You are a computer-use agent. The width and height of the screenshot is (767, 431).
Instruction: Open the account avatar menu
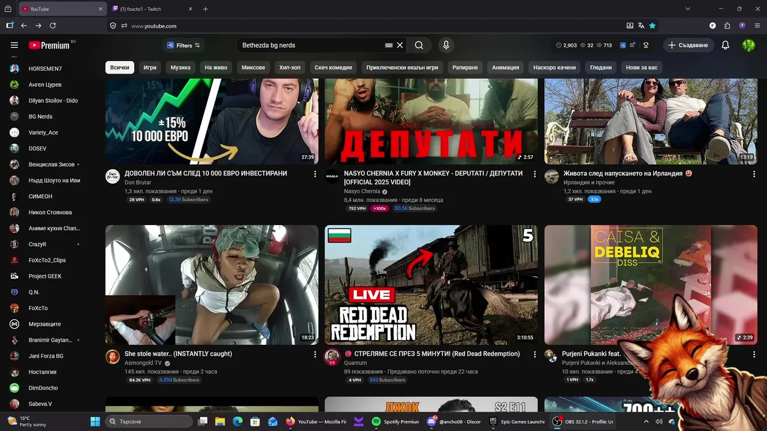click(748, 45)
